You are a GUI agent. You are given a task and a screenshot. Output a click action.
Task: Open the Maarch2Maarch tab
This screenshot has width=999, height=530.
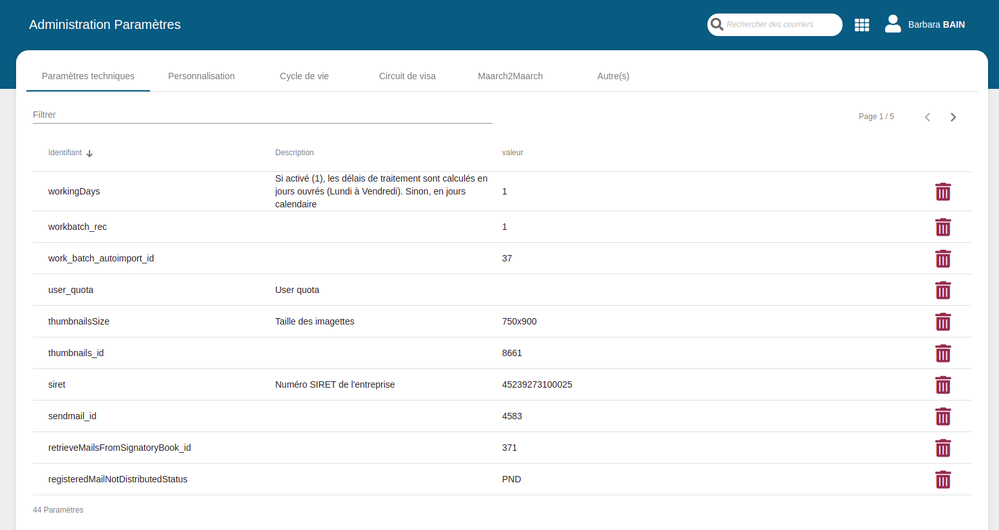(x=510, y=76)
